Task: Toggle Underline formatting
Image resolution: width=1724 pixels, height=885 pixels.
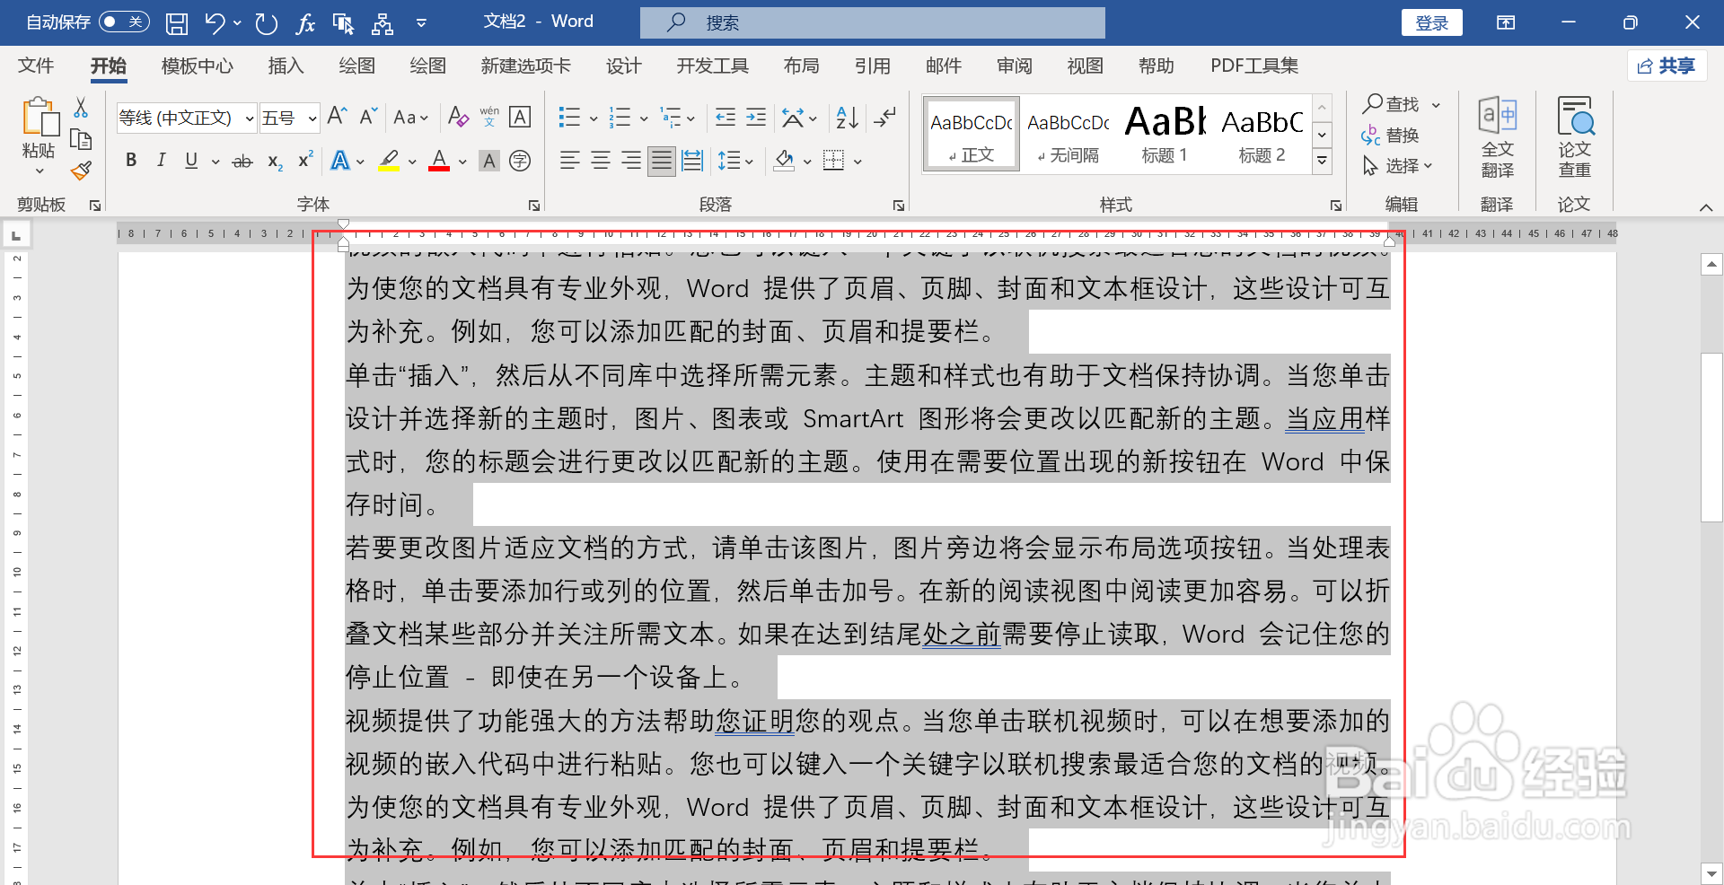Action: (191, 161)
